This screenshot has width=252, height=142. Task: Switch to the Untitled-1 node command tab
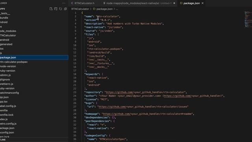(139, 3)
